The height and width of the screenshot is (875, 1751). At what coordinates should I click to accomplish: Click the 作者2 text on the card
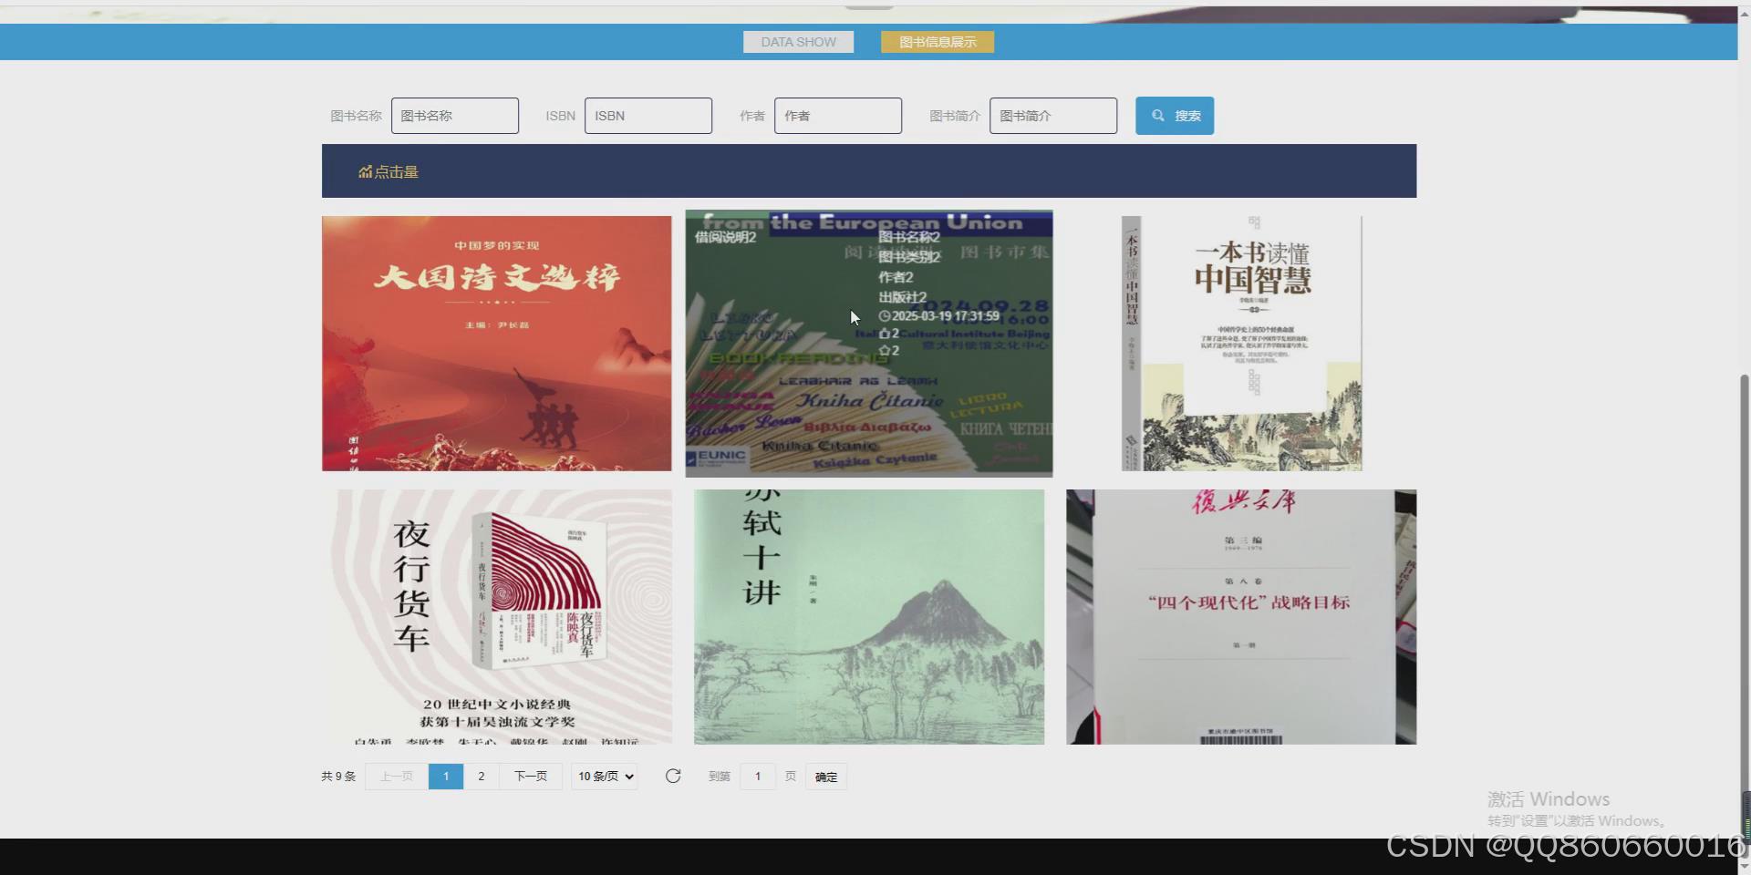tap(896, 277)
